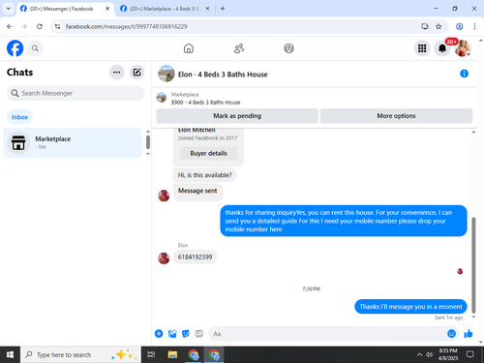Click the listing thumbnail in chat header

tap(166, 74)
